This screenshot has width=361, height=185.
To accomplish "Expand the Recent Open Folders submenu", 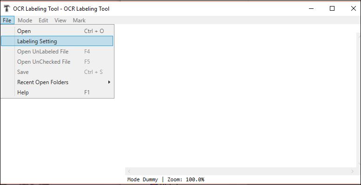I will pyautogui.click(x=57, y=82).
